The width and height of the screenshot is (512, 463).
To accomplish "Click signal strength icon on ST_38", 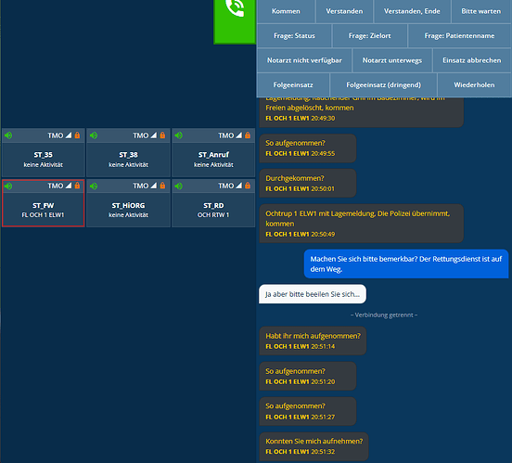I will click(153, 135).
